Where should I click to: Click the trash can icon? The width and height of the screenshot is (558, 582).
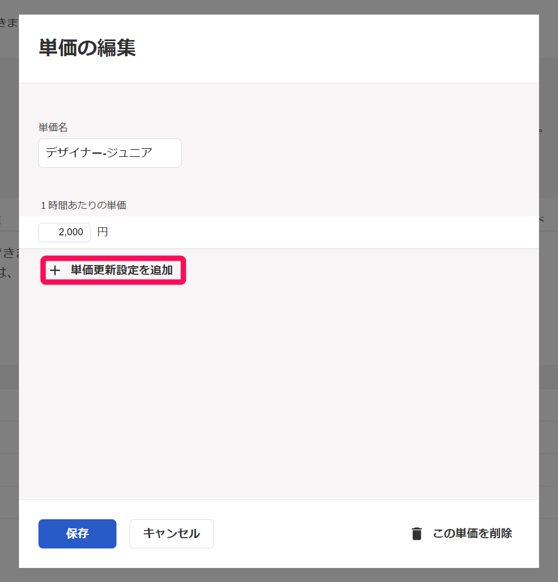coord(417,534)
